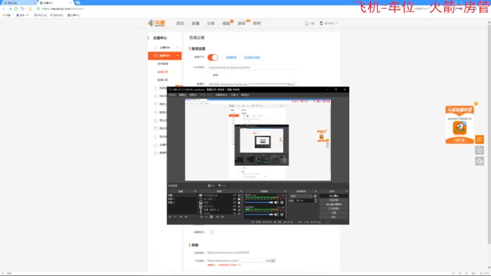Open first menu in OBS menu bar
This screenshot has height=276, width=491.
[172, 95]
